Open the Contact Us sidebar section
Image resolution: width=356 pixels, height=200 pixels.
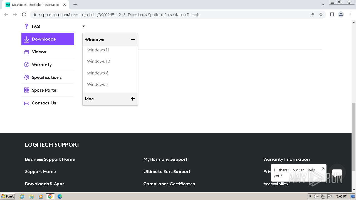click(48, 103)
